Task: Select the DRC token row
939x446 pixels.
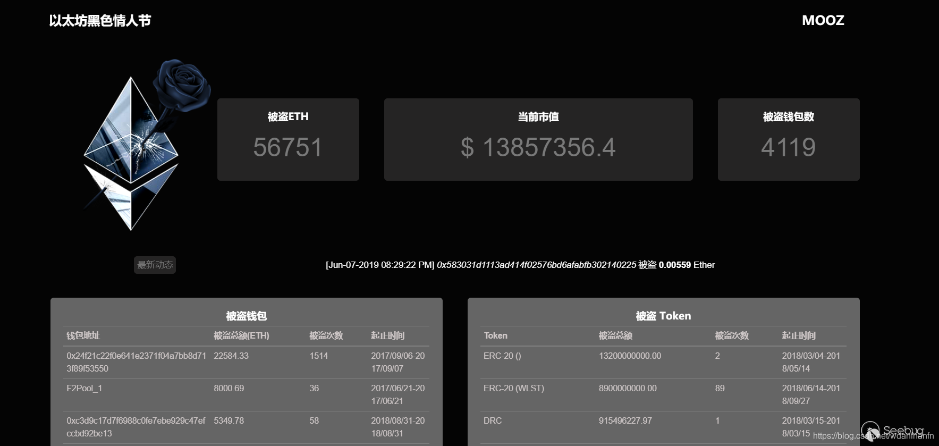Action: [663, 427]
